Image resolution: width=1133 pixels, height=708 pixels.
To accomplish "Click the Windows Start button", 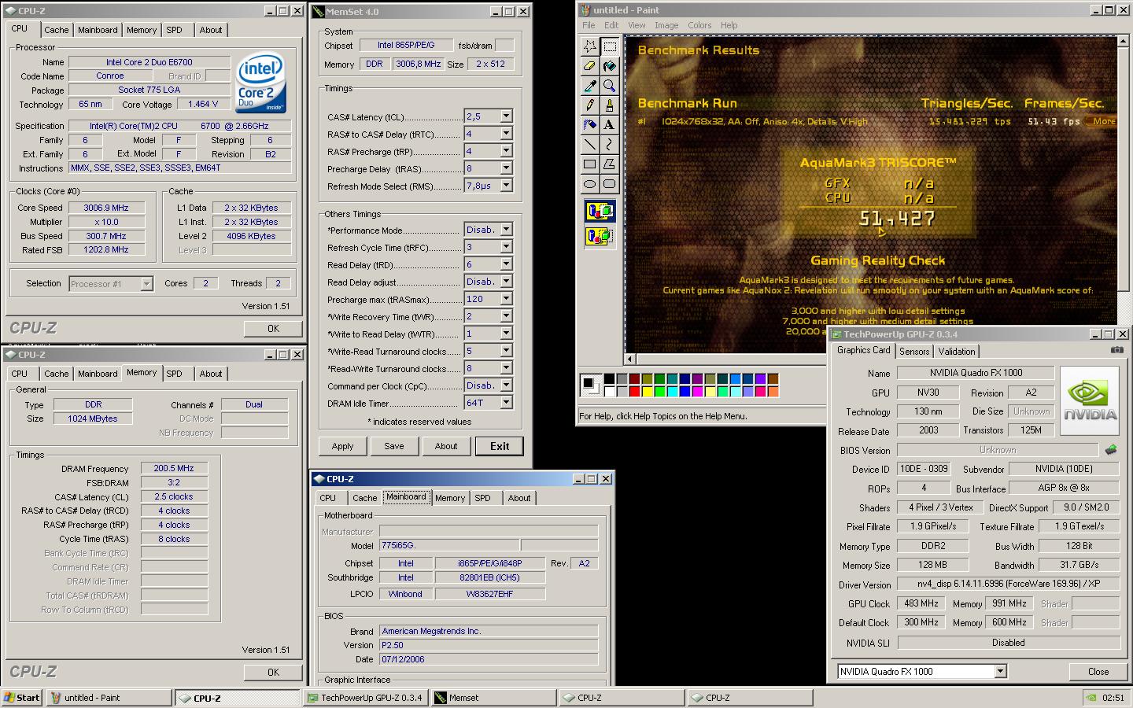I will tap(22, 697).
